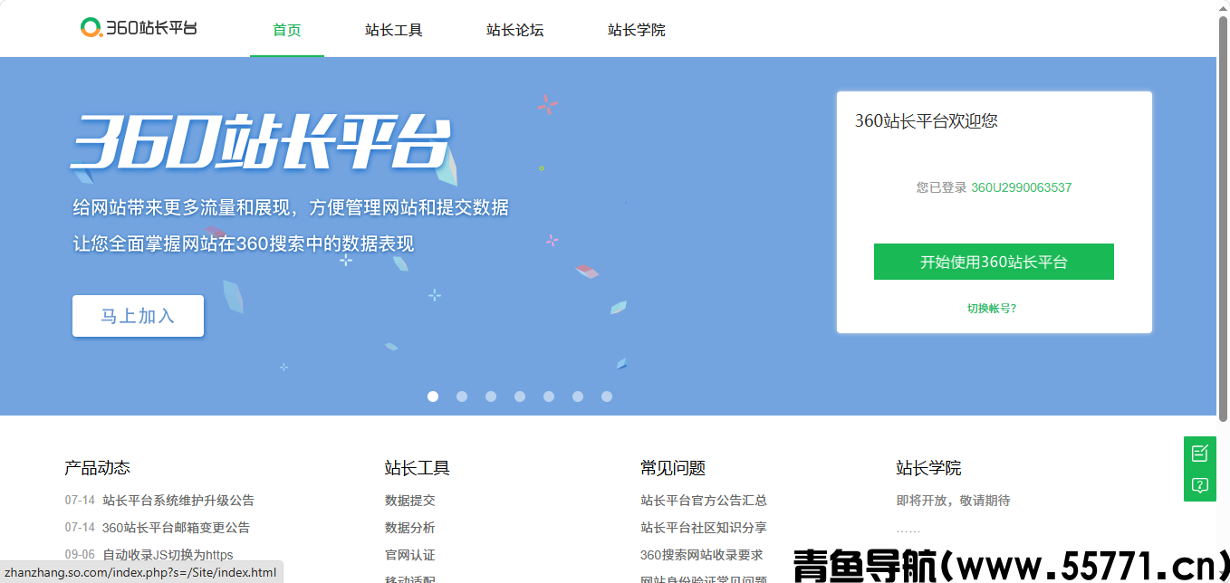Select the 首页 tab
1230x583 pixels.
coord(287,30)
